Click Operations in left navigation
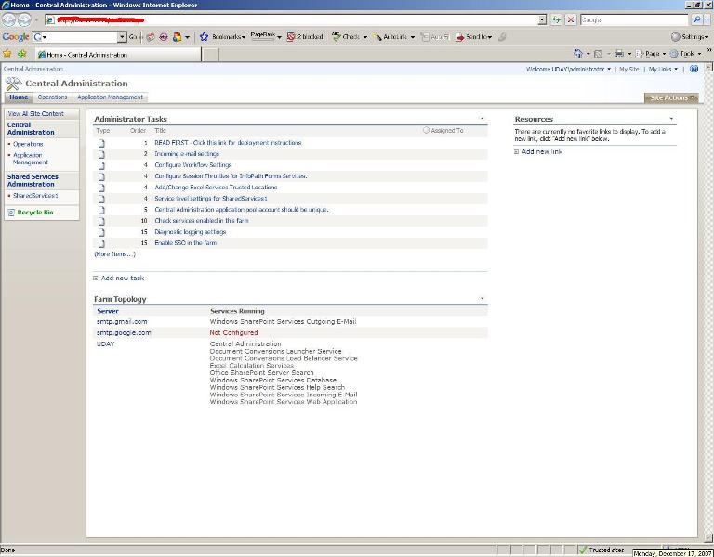The image size is (714, 557). coord(28,144)
